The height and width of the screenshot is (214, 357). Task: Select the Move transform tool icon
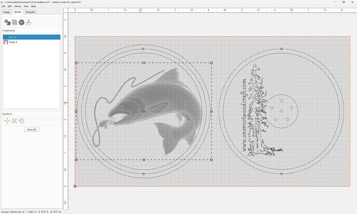[x=7, y=121]
